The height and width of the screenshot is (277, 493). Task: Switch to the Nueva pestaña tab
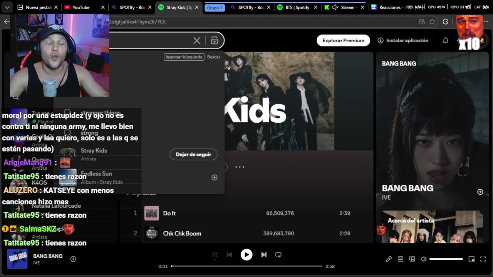pyautogui.click(x=38, y=7)
